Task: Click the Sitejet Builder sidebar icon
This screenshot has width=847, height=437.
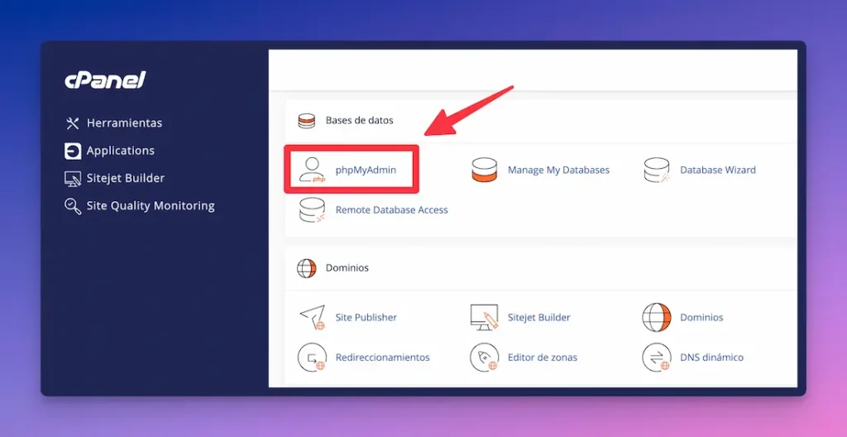Action: (73, 179)
